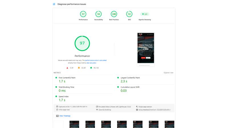228x128 pixels.
Task: Click the 'Emulated Moto G Power' text
Action: tap(115, 107)
